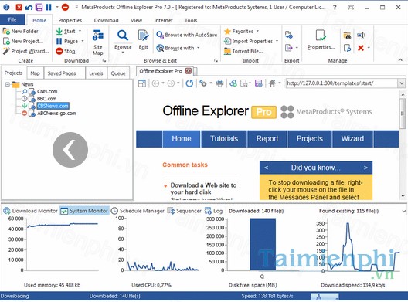Open the Browse with dropdown arrow
The image size is (408, 302).
click(x=199, y=48)
